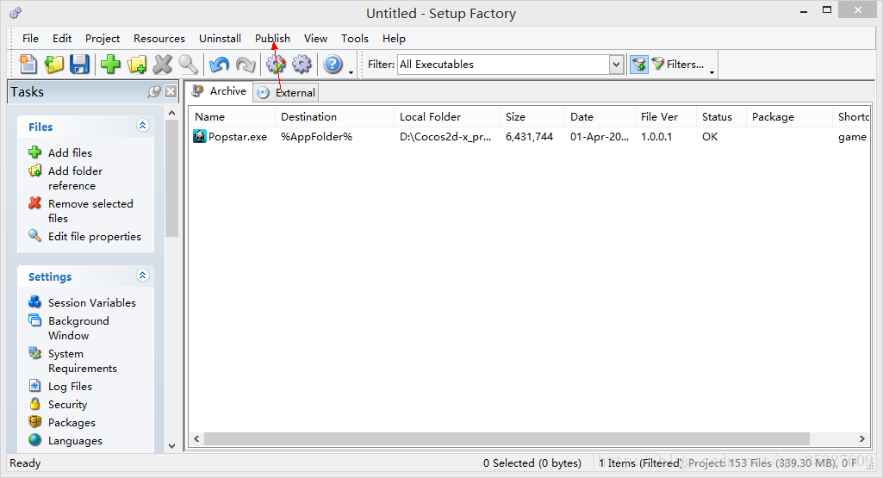
Task: Click the magnifier File Properties toolbar icon
Action: [188, 65]
